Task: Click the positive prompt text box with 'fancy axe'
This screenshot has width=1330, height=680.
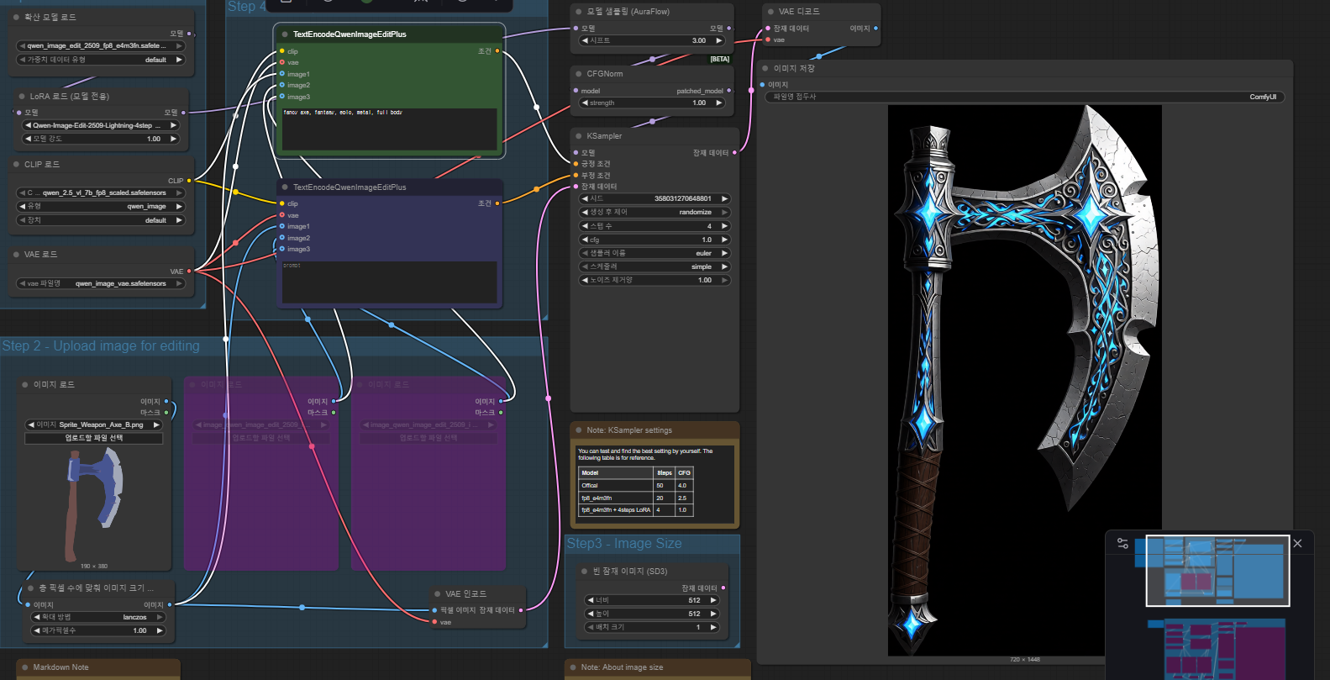Action: 389,128
